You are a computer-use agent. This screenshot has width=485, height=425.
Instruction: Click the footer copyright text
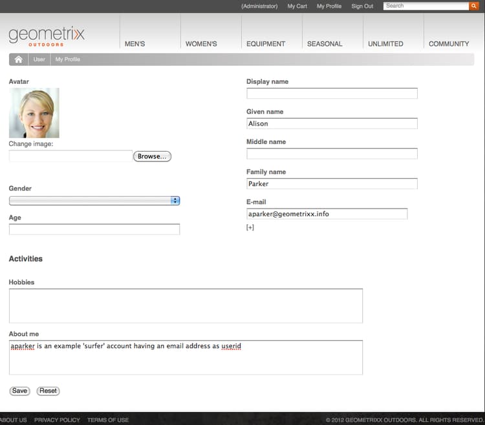click(x=405, y=420)
